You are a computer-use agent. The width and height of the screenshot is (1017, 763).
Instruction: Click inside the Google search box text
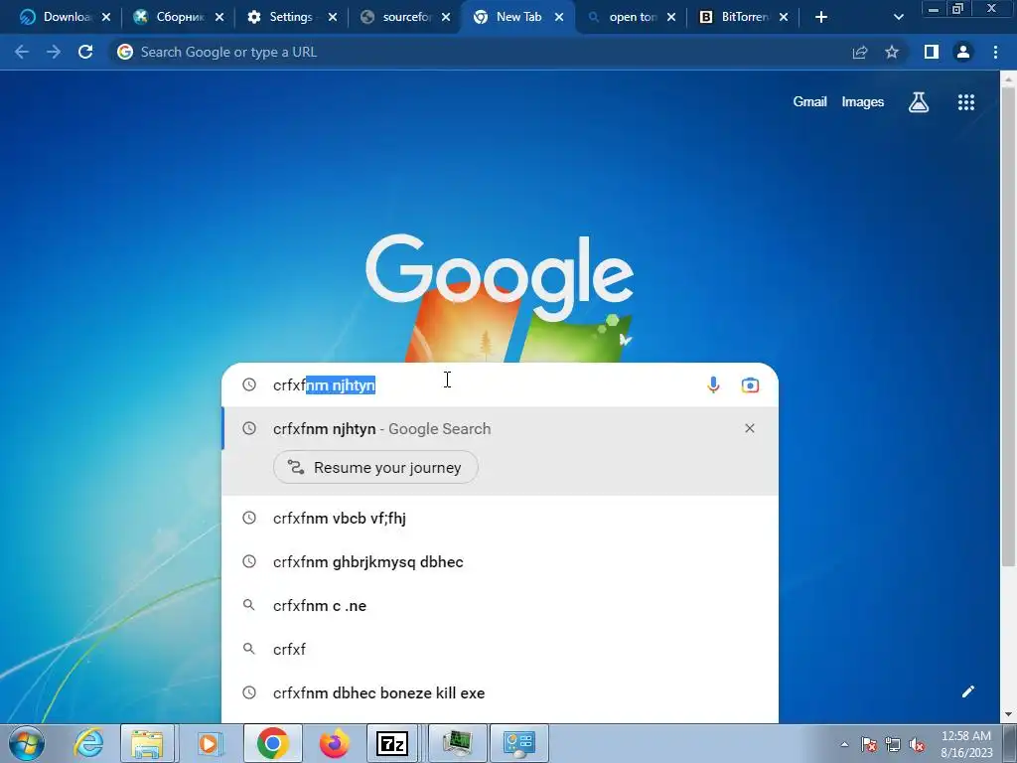point(480,384)
